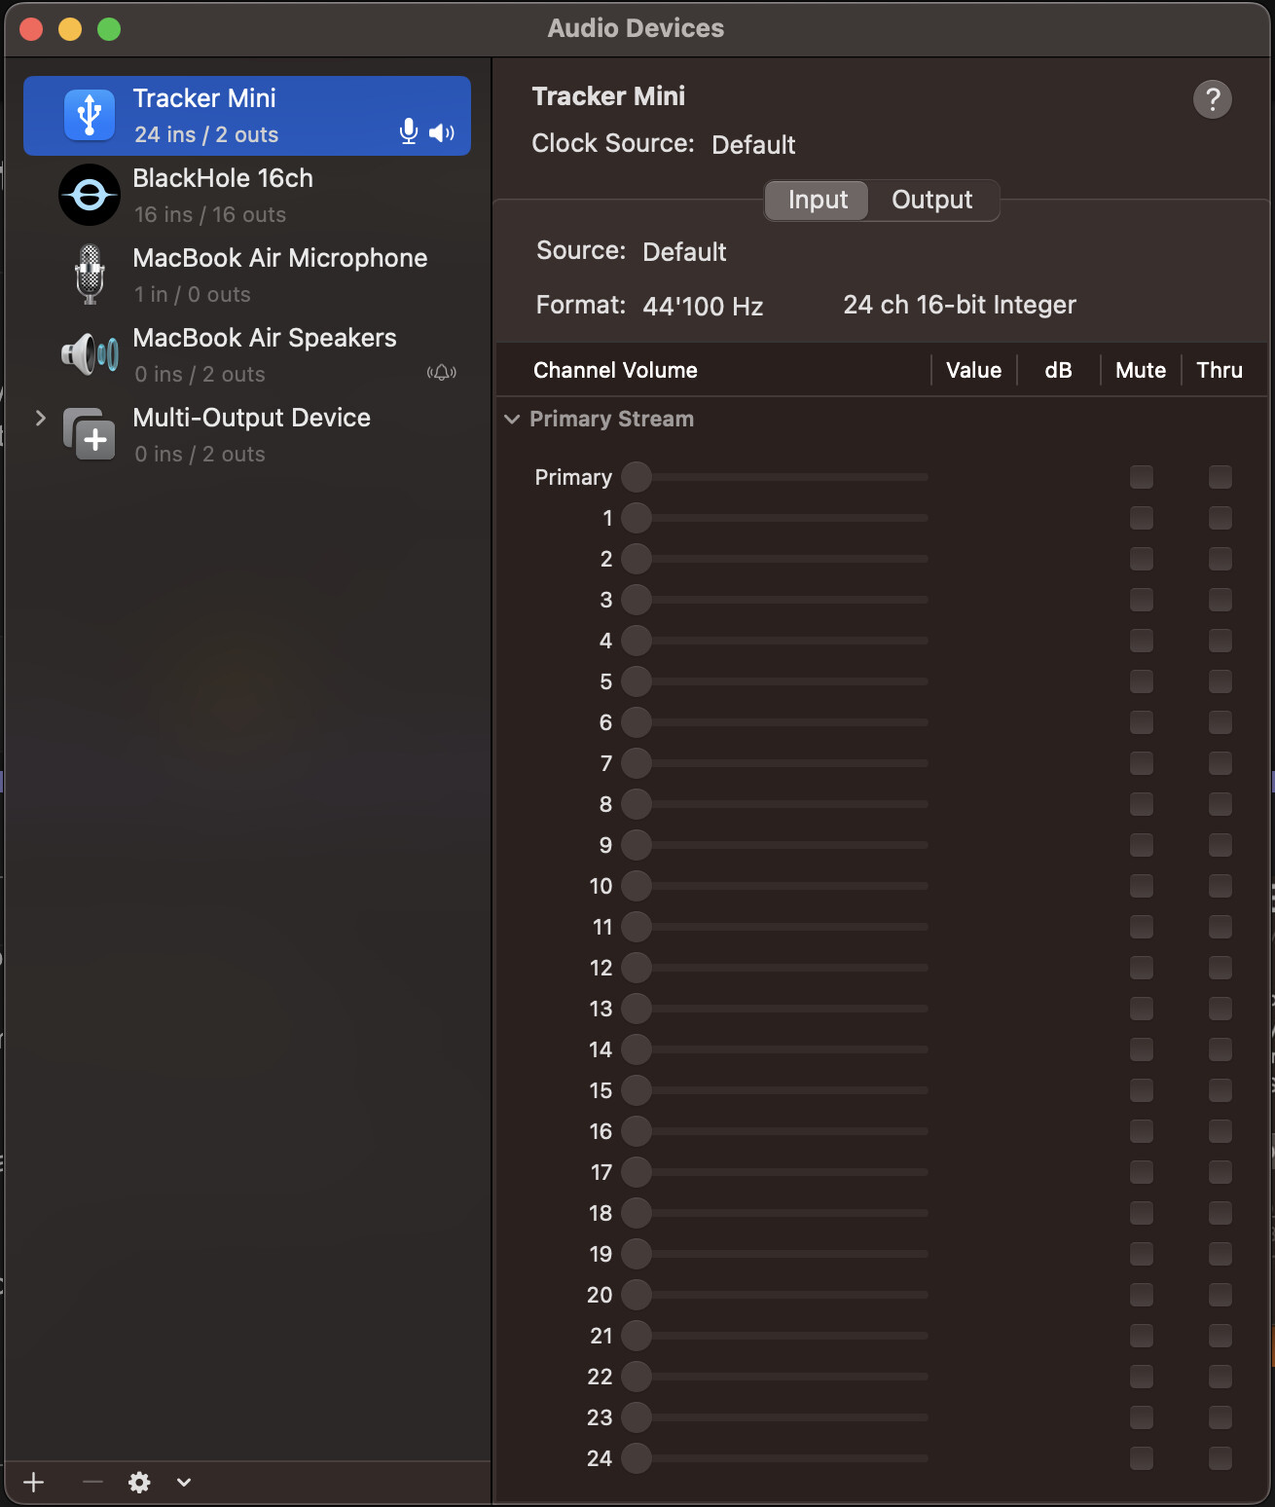Click the alert sound bell icon on MacBook Air Speakers
This screenshot has width=1275, height=1507.
point(442,373)
